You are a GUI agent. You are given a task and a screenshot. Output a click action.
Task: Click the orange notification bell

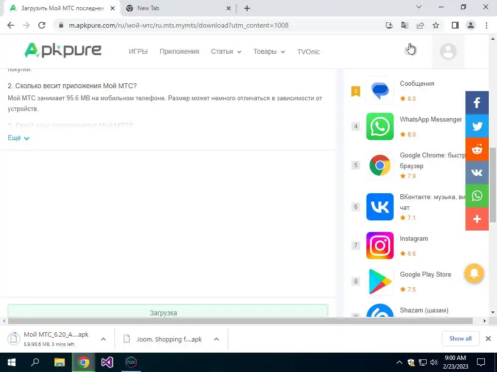point(474,273)
